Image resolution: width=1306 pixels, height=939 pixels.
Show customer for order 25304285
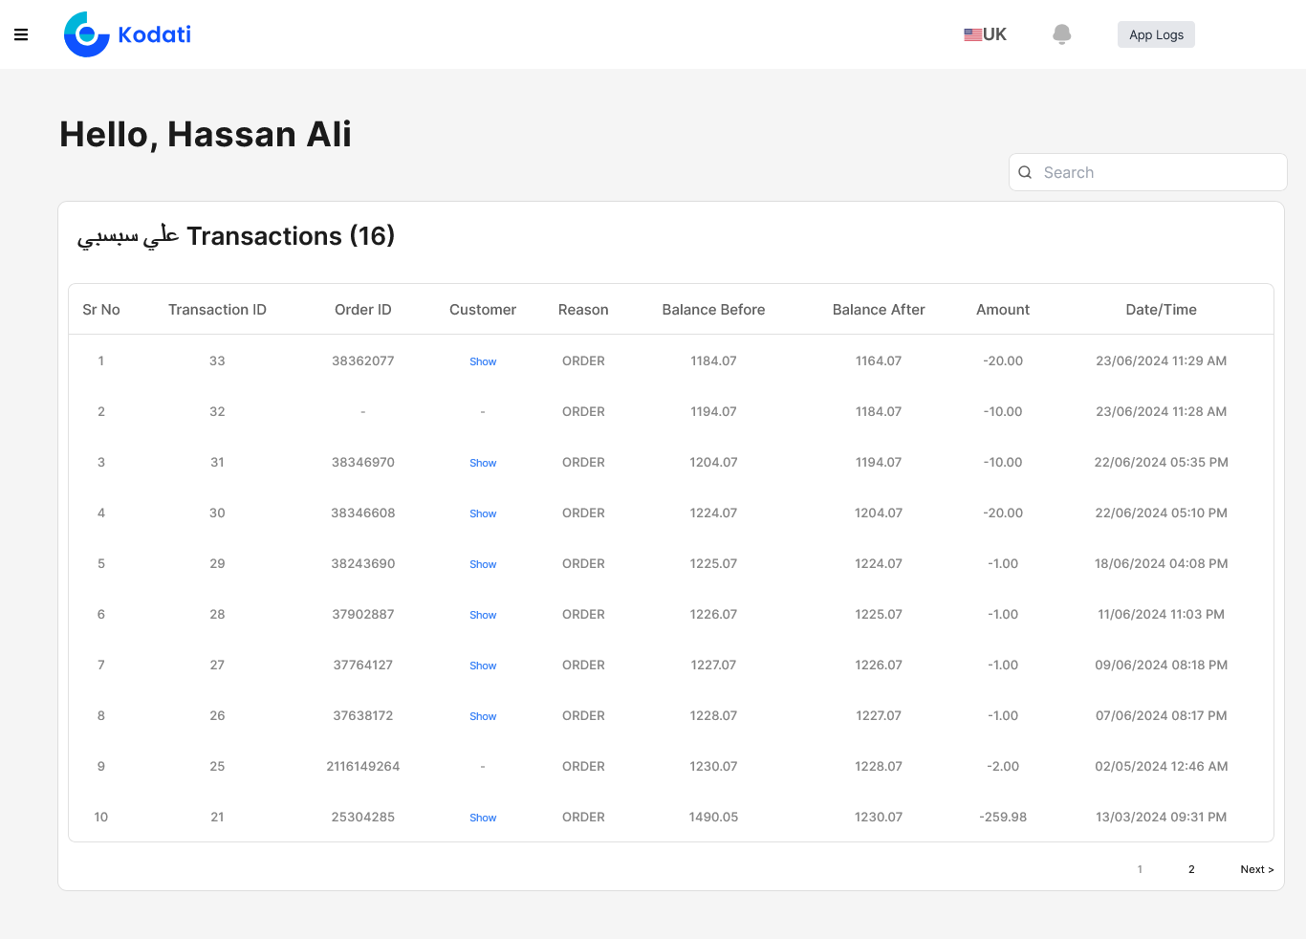tap(483, 818)
